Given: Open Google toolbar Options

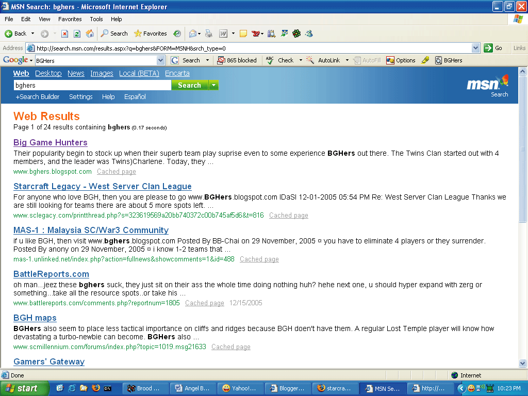Looking at the screenshot, I should [401, 60].
